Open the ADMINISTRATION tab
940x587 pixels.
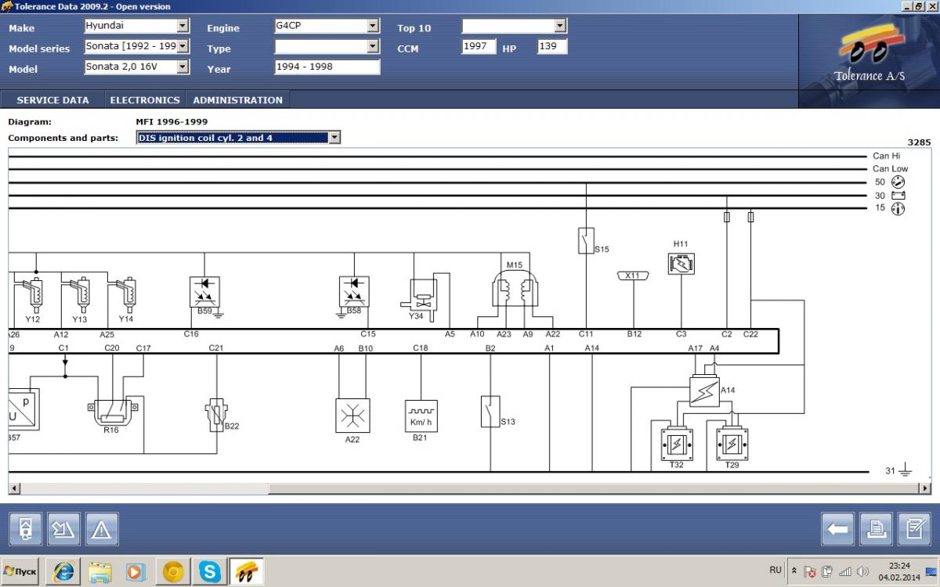click(237, 100)
